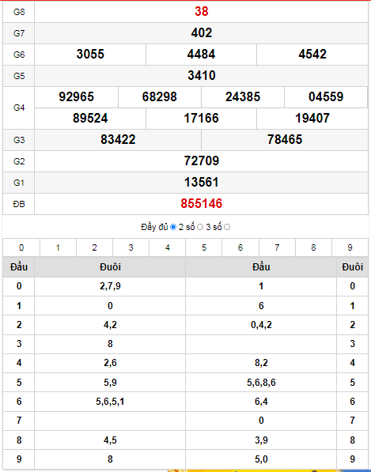371x472 pixels.
Task: Click the special prize number 855146
Action: [202, 204]
